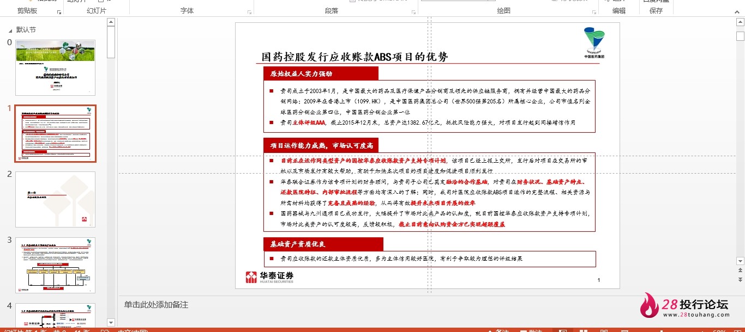745x332 pixels.
Task: Click the red text 融洽的合作基础
Action: (x=467, y=182)
